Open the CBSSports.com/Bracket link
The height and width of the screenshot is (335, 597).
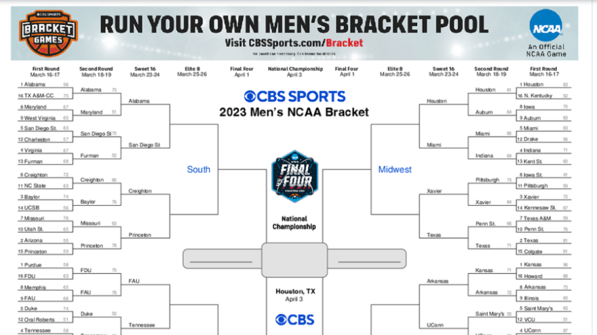[294, 43]
